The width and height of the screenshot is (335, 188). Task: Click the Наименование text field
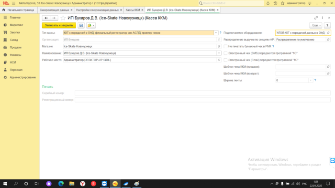tap(140, 53)
